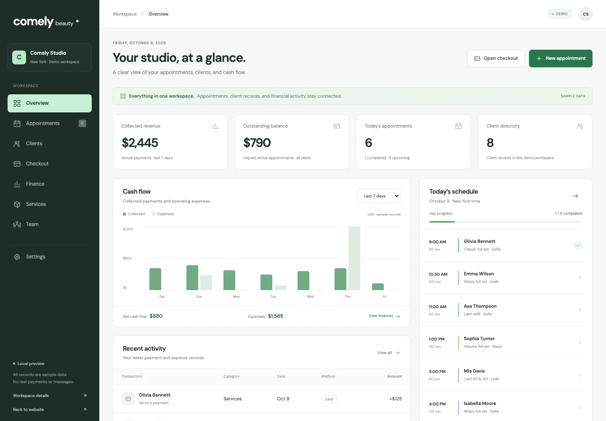606x421 pixels.
Task: Click the Day progress bar
Action: click(506, 222)
